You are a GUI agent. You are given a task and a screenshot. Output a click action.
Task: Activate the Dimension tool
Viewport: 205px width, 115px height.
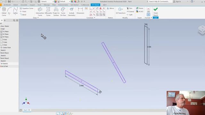[80, 11]
